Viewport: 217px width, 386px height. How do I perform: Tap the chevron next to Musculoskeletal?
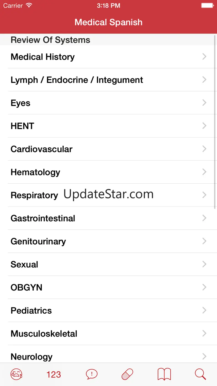[204, 333]
